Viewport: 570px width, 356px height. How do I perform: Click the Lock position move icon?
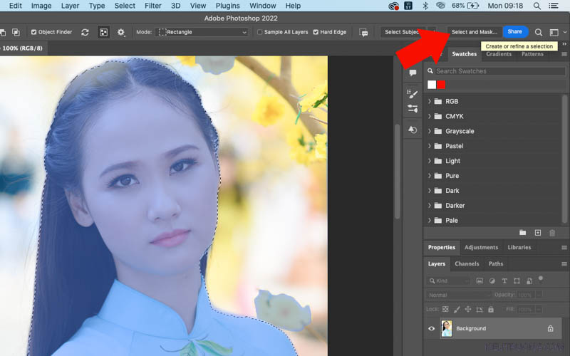(x=468, y=310)
